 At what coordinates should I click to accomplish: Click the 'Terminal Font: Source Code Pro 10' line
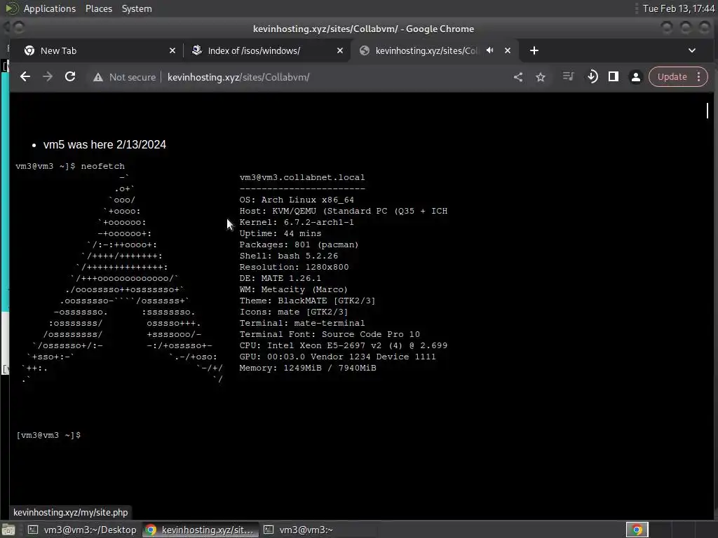(330, 334)
